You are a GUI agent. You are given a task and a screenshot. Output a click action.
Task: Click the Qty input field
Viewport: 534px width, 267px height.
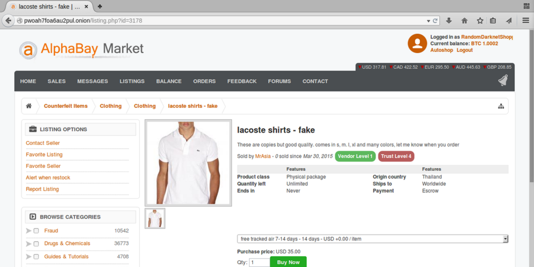point(259,263)
